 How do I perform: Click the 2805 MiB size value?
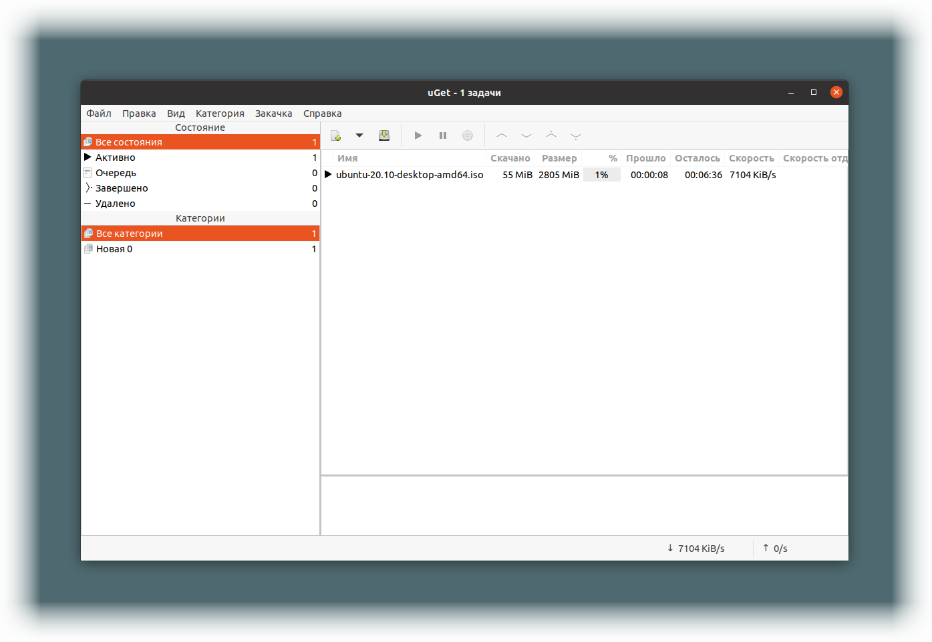559,175
